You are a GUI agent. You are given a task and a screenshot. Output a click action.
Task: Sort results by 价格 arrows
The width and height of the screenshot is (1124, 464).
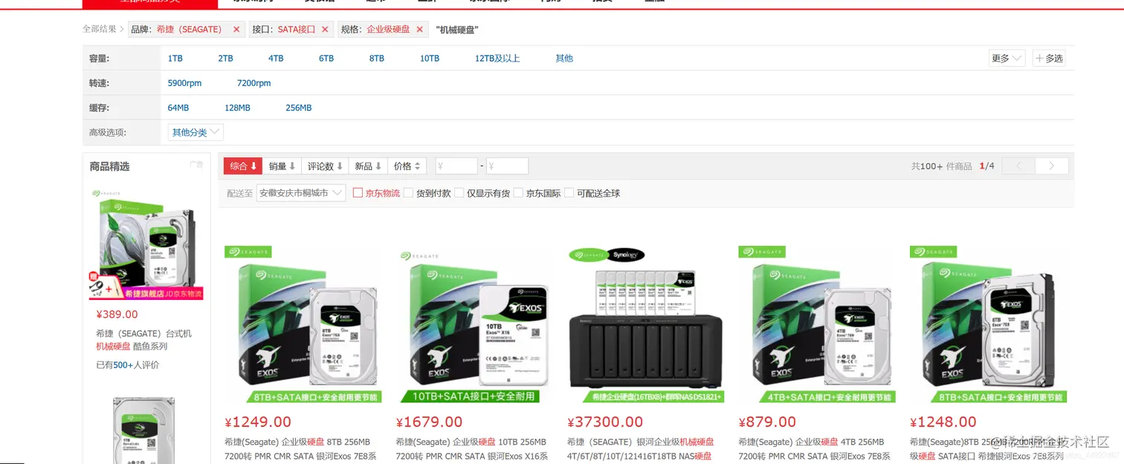tap(407, 166)
